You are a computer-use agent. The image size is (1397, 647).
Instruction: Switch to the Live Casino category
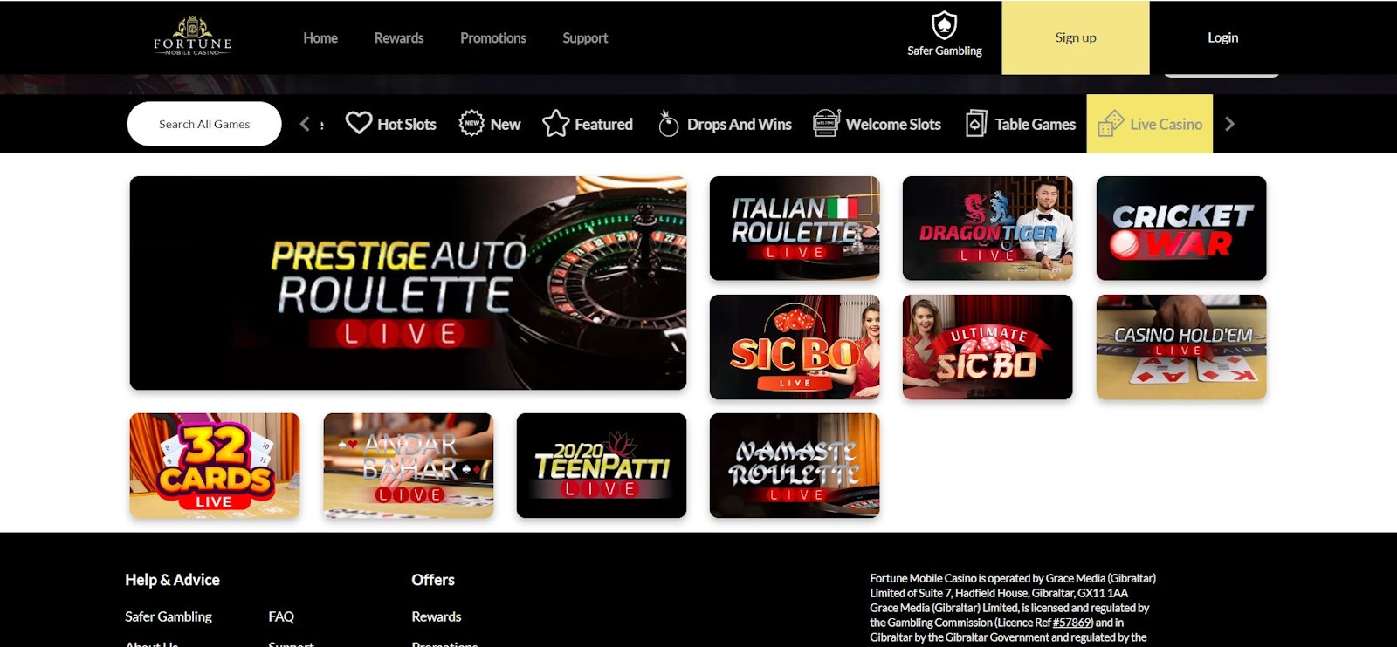(1149, 124)
